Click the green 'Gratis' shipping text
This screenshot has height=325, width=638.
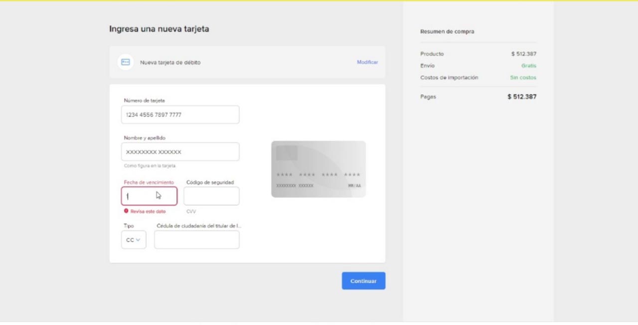coord(528,66)
